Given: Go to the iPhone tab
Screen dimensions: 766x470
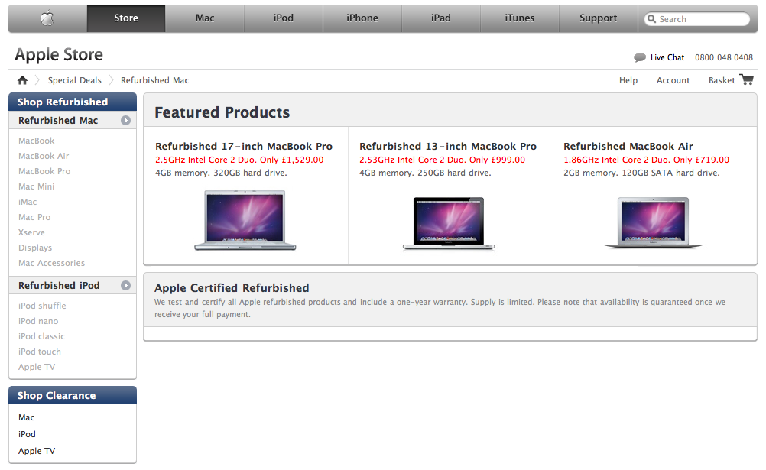Looking at the screenshot, I should 362,18.
